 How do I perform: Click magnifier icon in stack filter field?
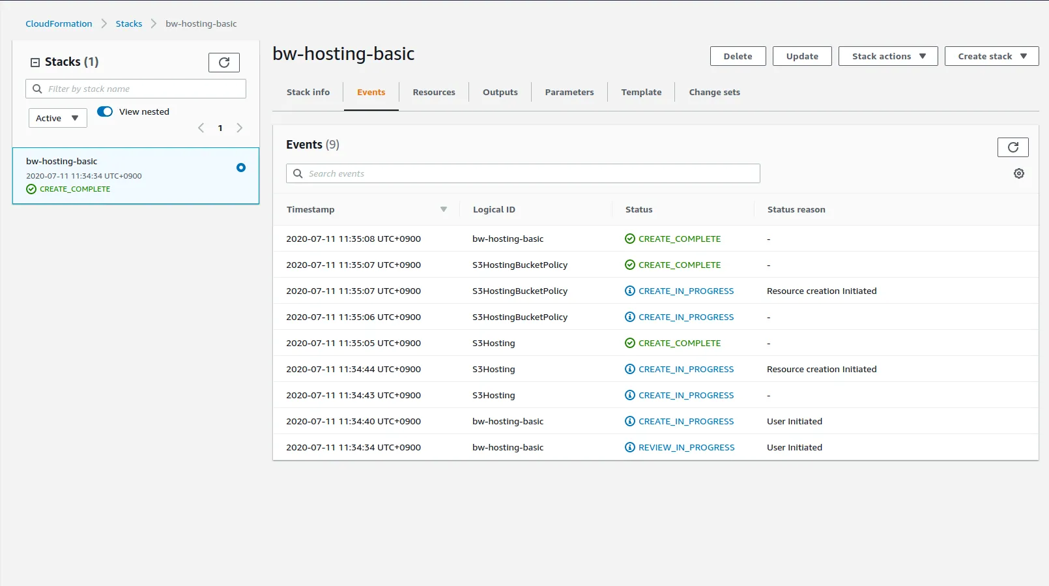tap(37, 89)
